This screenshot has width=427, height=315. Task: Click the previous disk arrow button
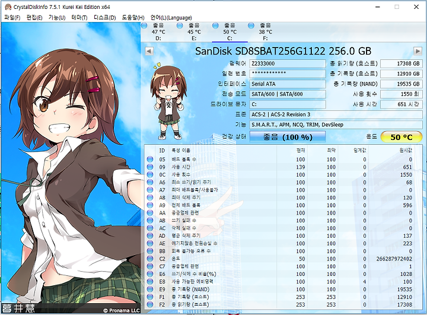(149, 51)
